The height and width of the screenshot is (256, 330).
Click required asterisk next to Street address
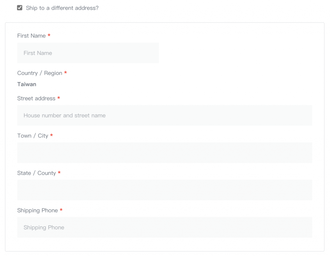coord(59,97)
